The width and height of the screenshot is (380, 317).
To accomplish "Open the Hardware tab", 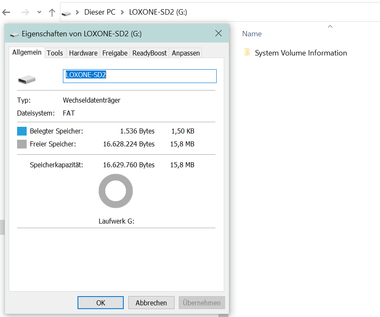I will pyautogui.click(x=83, y=53).
